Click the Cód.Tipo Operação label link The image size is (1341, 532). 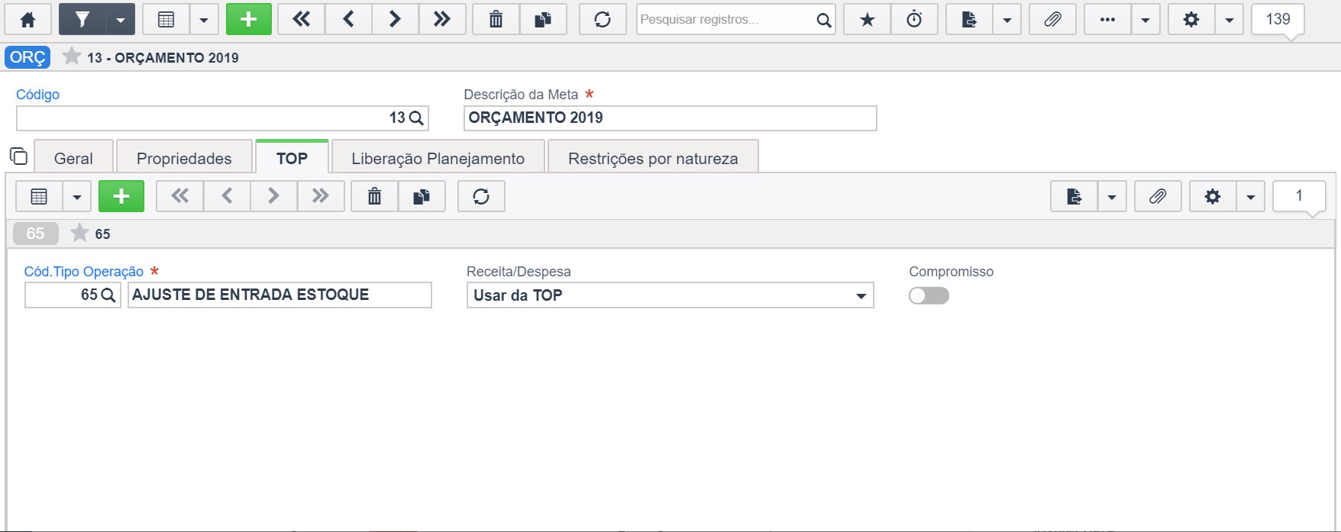(84, 272)
